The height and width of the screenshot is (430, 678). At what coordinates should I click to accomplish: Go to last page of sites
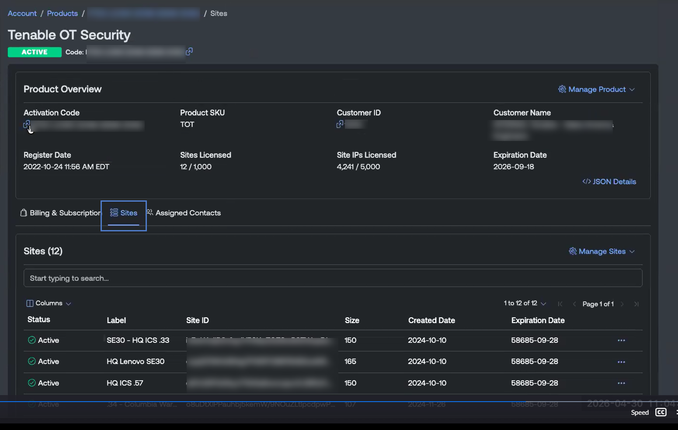point(636,304)
